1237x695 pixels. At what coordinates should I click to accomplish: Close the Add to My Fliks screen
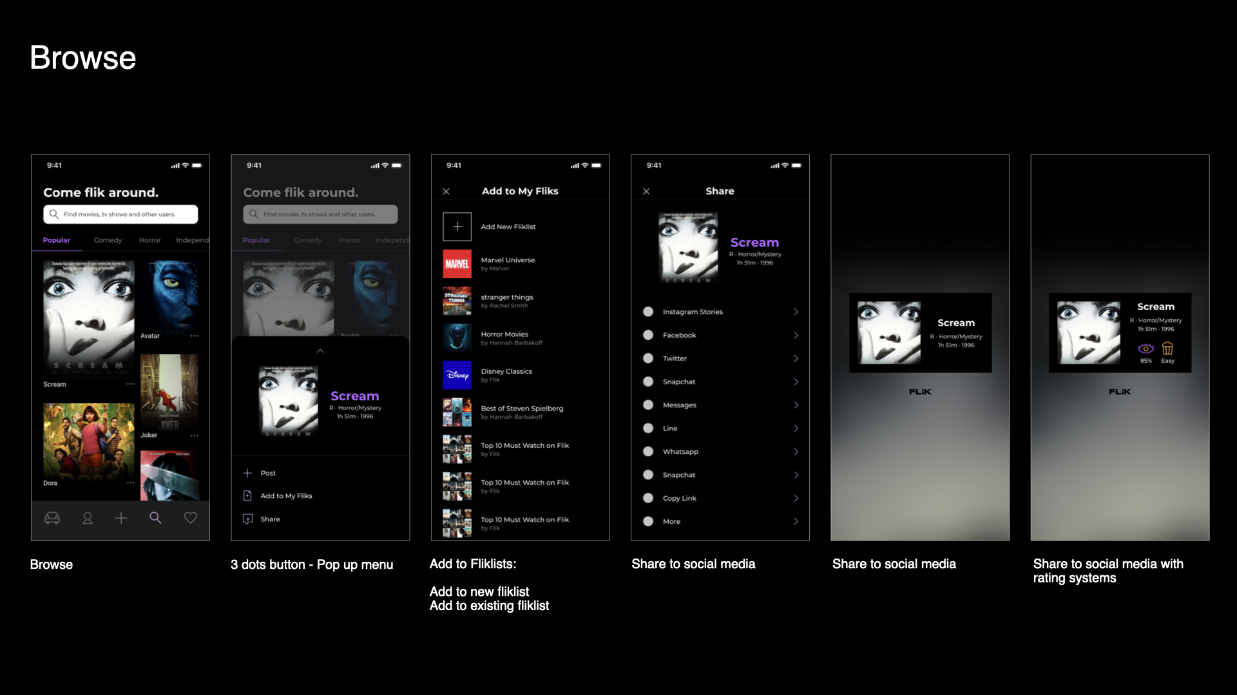pos(446,192)
